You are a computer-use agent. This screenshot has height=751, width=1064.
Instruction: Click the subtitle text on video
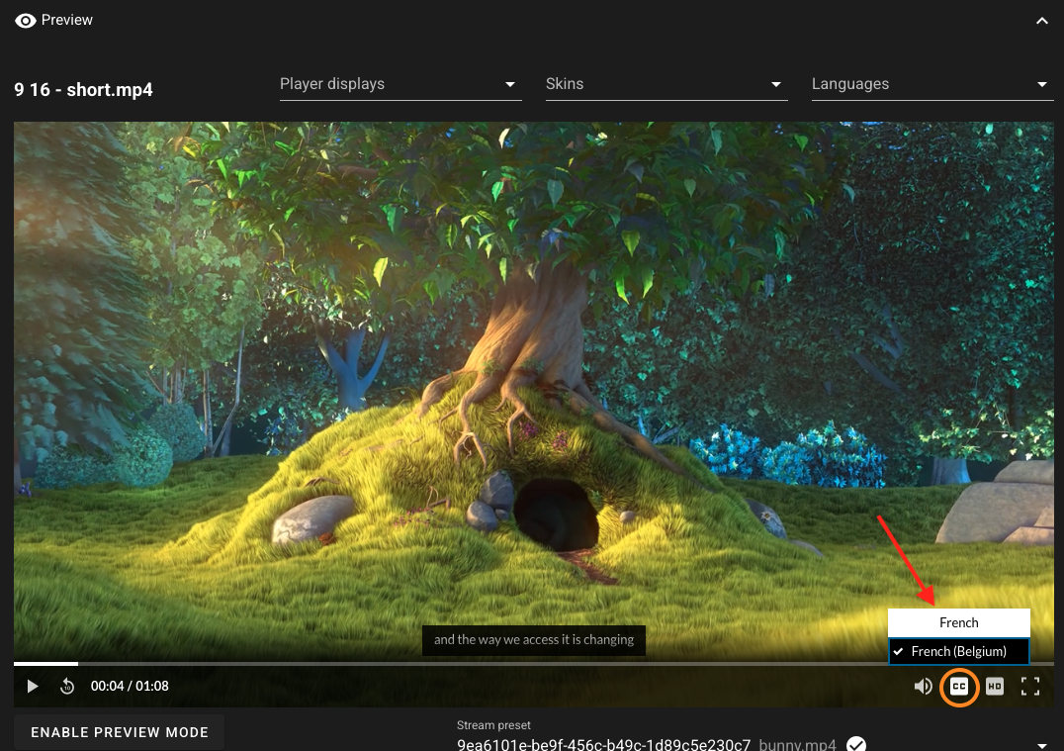(x=534, y=639)
